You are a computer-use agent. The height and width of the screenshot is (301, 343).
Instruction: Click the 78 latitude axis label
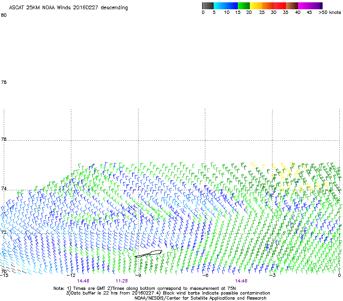(4, 82)
